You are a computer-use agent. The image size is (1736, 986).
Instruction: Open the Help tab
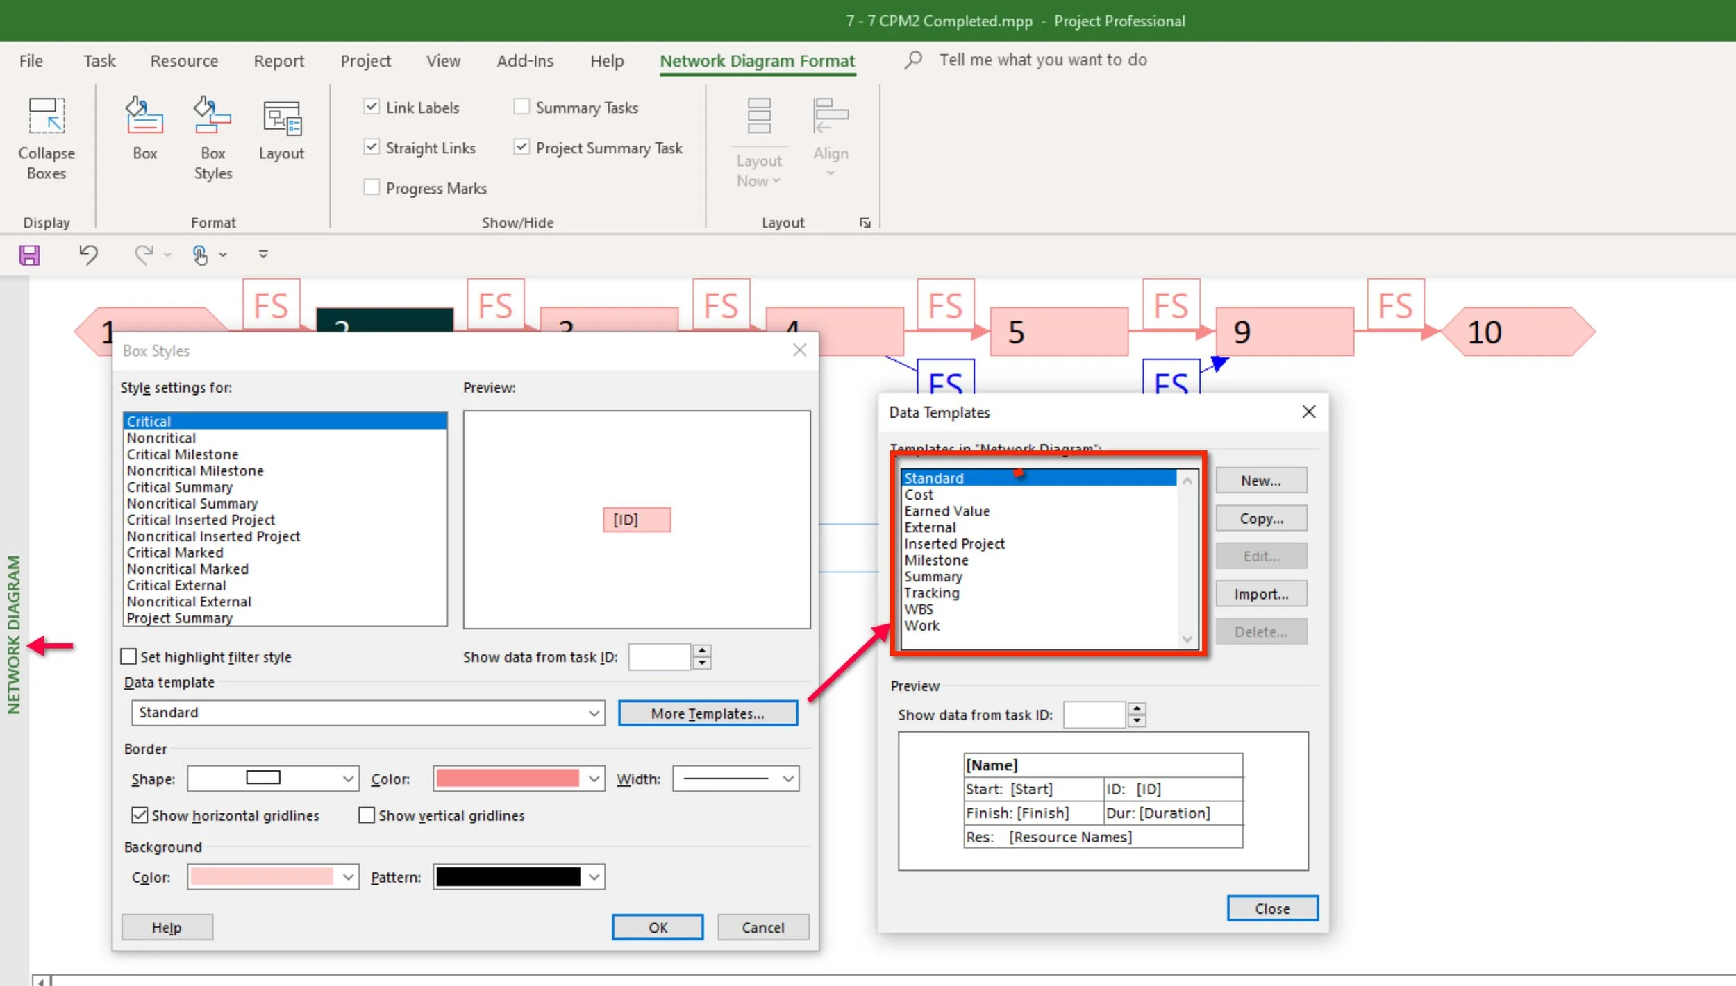[x=607, y=61]
